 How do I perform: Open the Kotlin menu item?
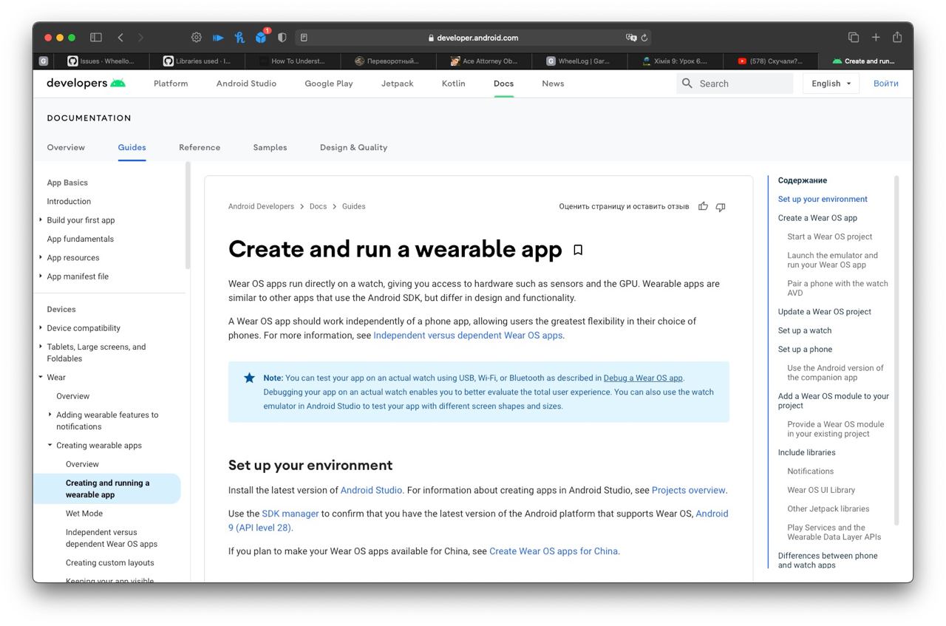(x=454, y=84)
